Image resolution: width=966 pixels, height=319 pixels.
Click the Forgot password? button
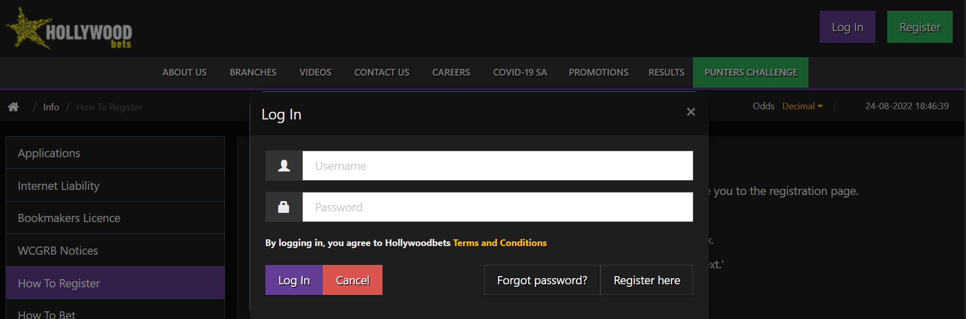(x=542, y=280)
